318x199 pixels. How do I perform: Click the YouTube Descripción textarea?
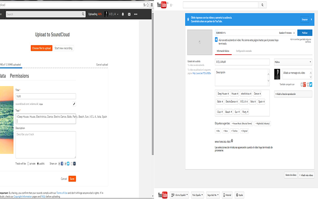242,78
